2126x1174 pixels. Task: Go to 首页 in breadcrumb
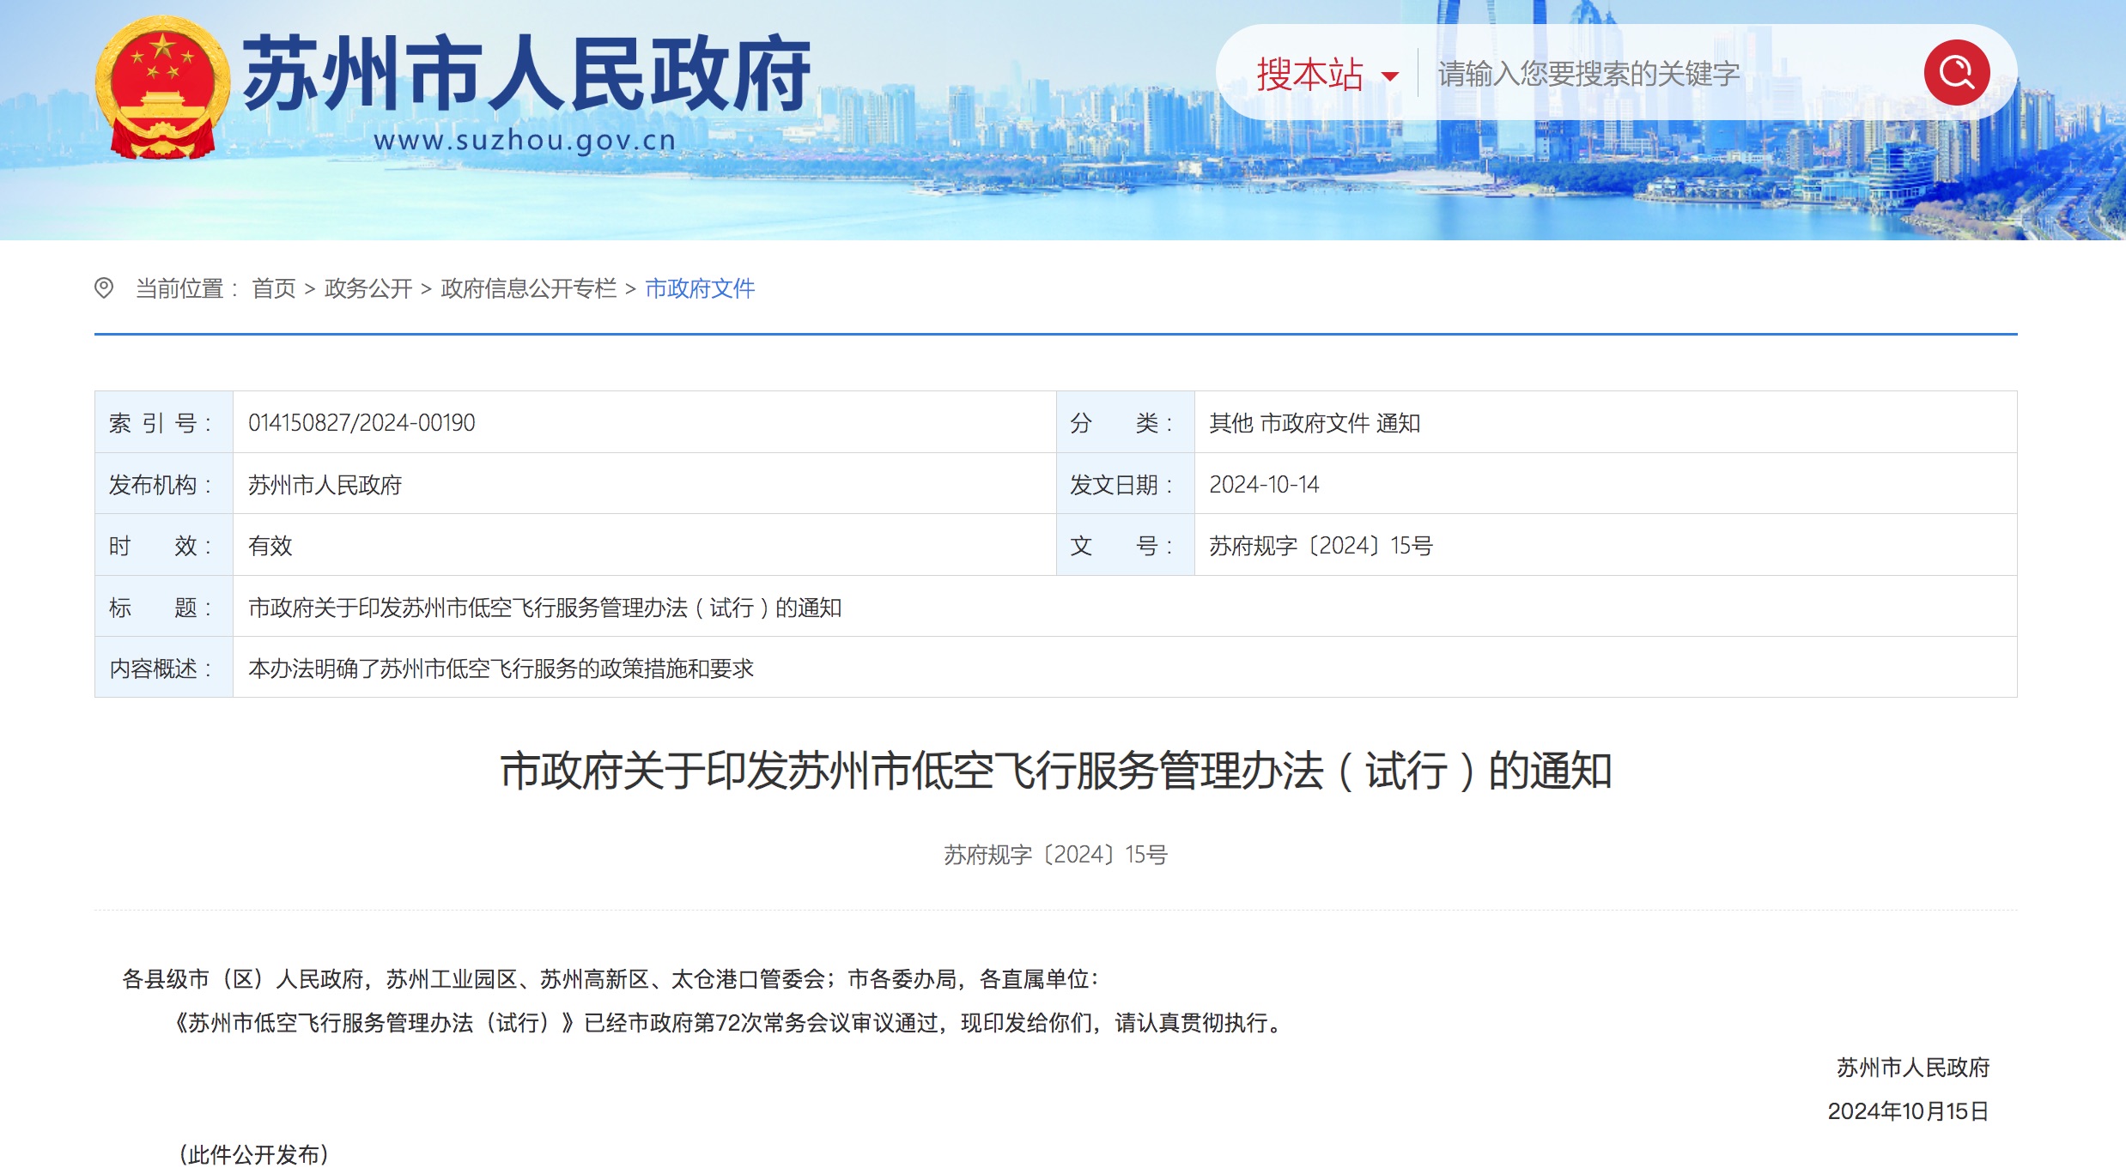(x=274, y=289)
